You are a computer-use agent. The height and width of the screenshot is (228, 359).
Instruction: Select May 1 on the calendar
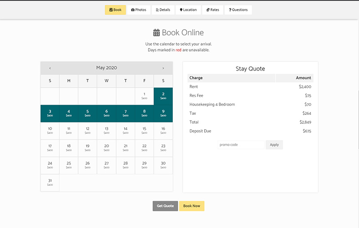coord(144,96)
